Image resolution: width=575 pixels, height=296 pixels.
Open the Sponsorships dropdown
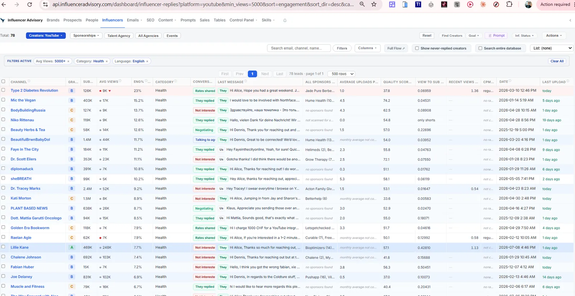click(86, 36)
